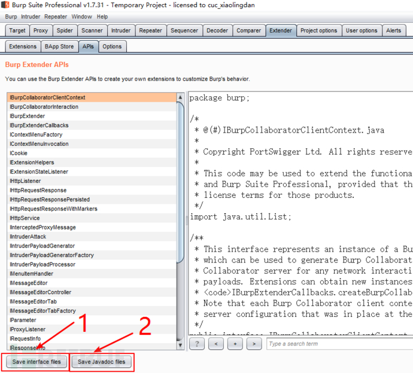Click the API list scroll down arrow
Viewport: 413px width, 373px height.
pos(180,345)
